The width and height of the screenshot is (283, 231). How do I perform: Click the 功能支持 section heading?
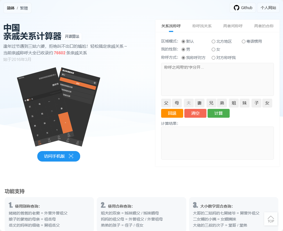click(15, 191)
